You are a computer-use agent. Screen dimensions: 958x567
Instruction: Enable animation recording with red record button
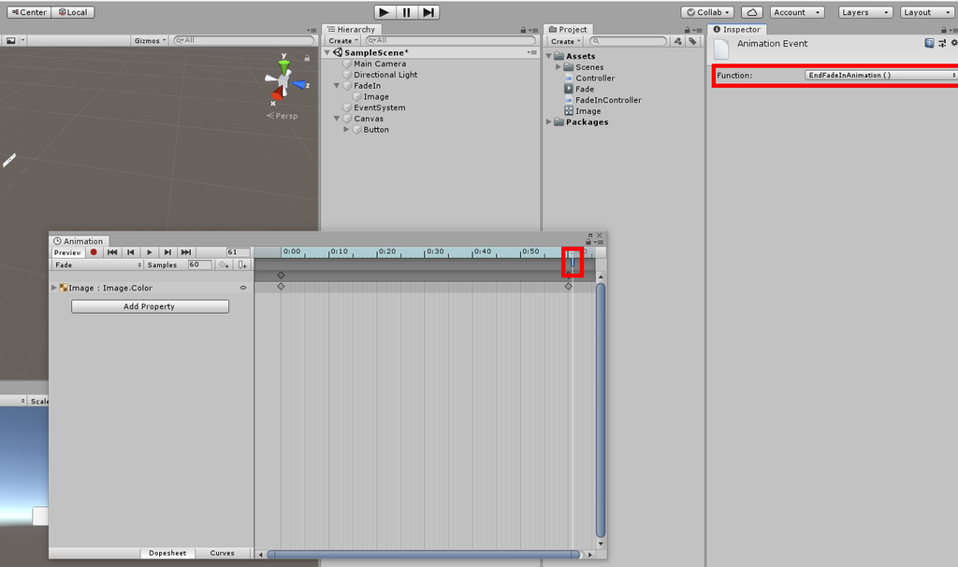[94, 252]
